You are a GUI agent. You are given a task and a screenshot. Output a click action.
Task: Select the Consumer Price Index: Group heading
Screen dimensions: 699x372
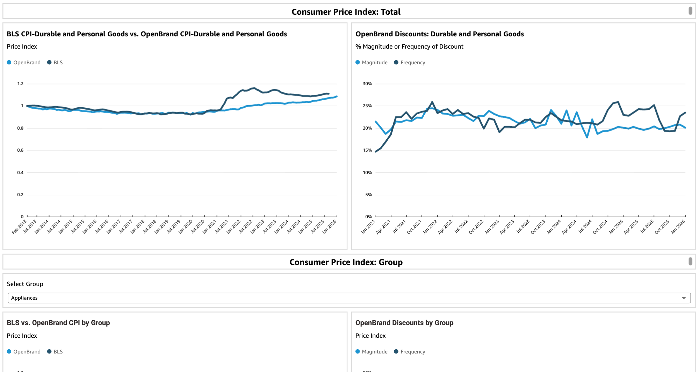pyautogui.click(x=346, y=262)
